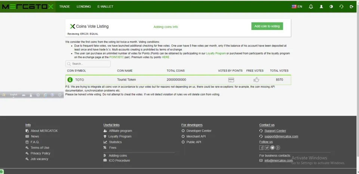The height and width of the screenshot is (174, 359).
Task: Focus the coin Search field
Action: pyautogui.click(x=88, y=64)
